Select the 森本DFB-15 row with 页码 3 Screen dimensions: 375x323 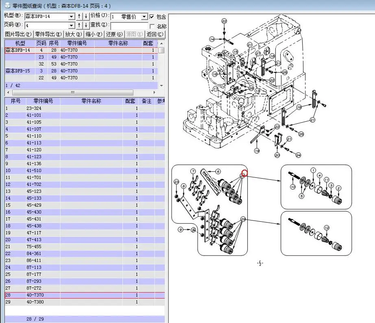(x=81, y=71)
